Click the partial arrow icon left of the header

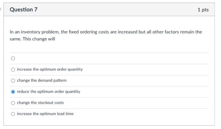[0, 9]
